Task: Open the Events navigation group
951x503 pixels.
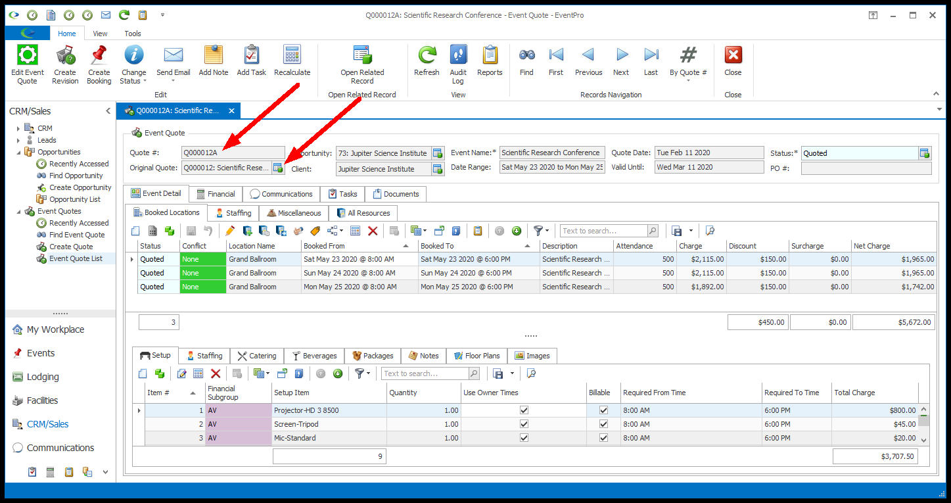Action: (41, 353)
